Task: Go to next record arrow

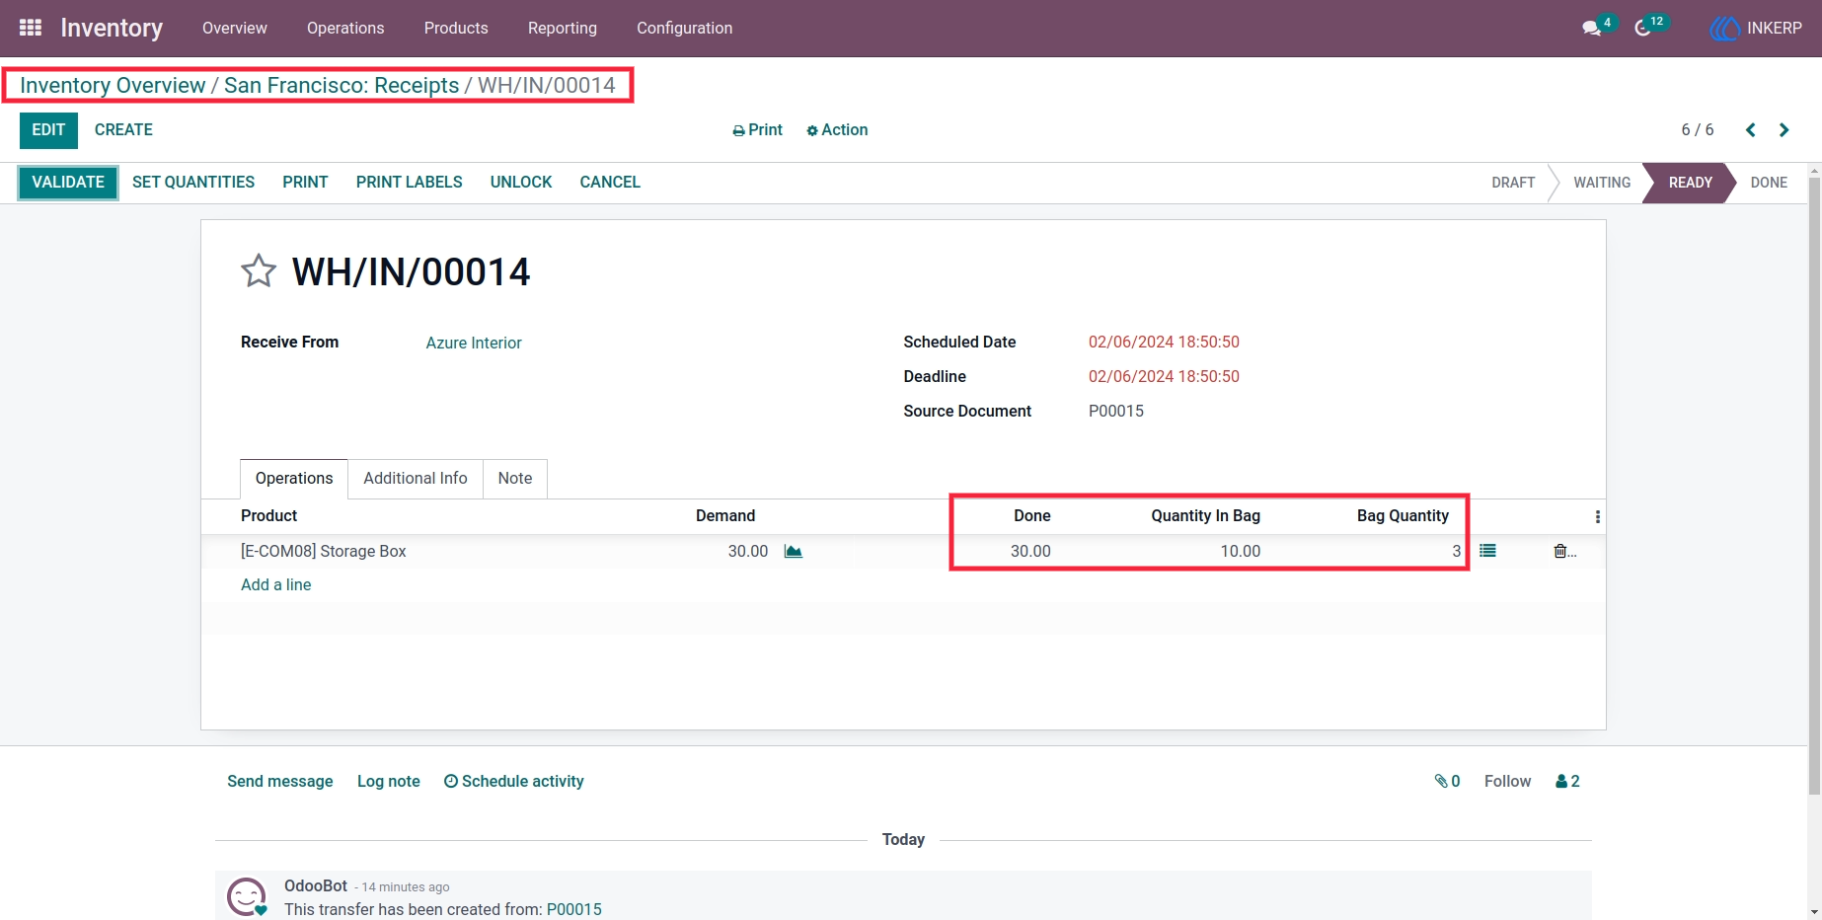Action: 1784,130
